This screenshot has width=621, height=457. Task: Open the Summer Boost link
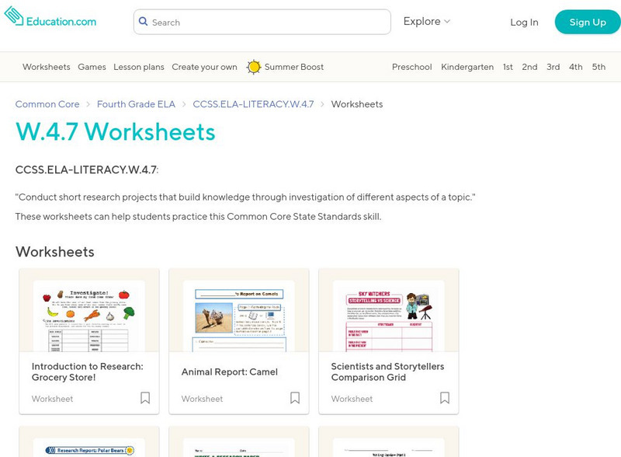(x=294, y=67)
